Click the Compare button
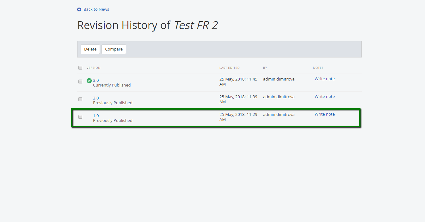The height and width of the screenshot is (222, 425). pos(114,49)
